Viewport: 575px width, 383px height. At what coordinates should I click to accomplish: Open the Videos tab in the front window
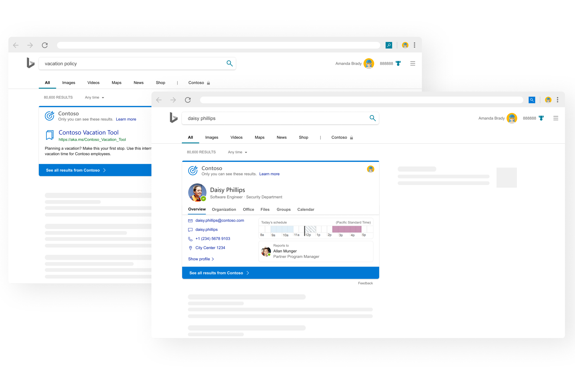click(x=236, y=137)
